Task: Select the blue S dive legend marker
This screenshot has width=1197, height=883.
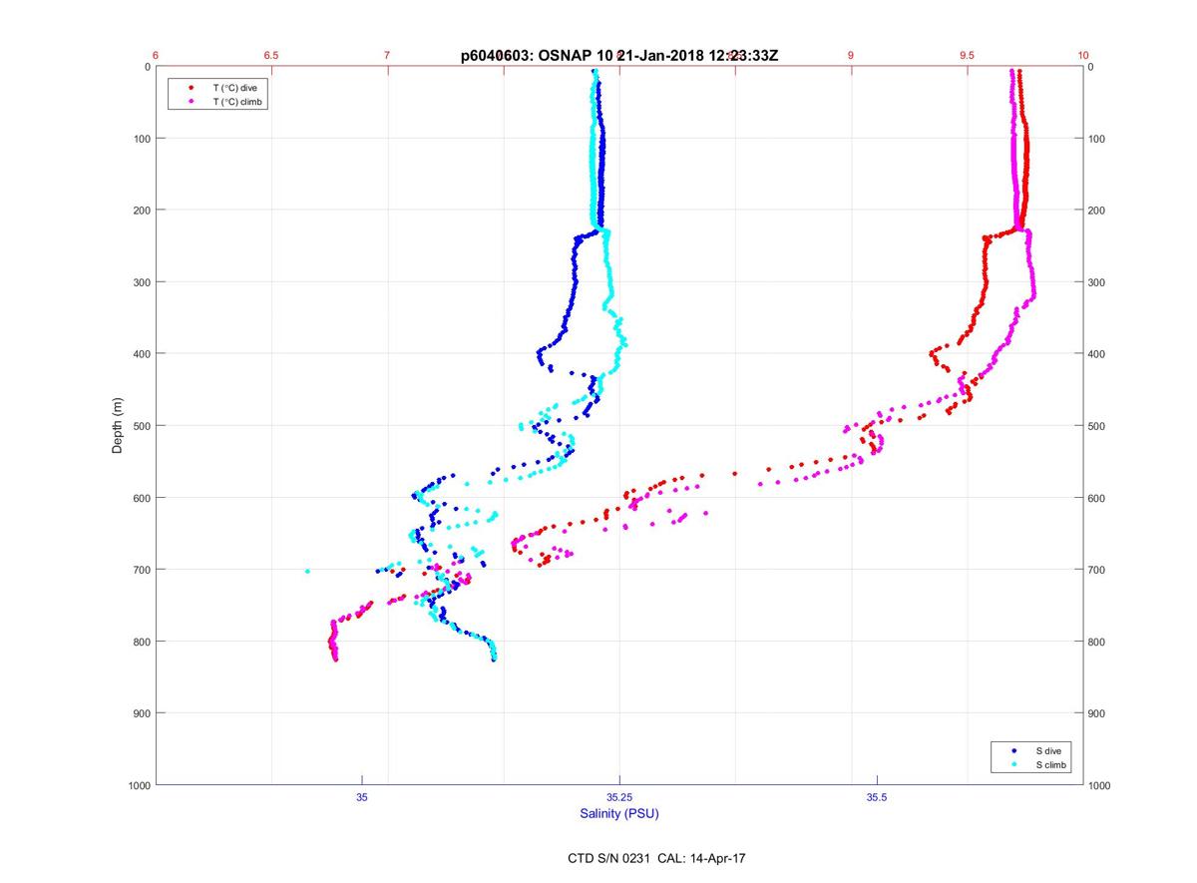Action: 1013,750
